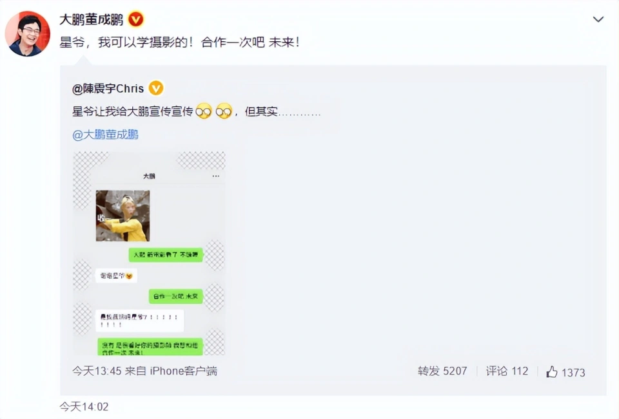Viewport: 619px width, 419px height.
Task: Like the reposted post thumbs-up icon
Action: click(552, 371)
